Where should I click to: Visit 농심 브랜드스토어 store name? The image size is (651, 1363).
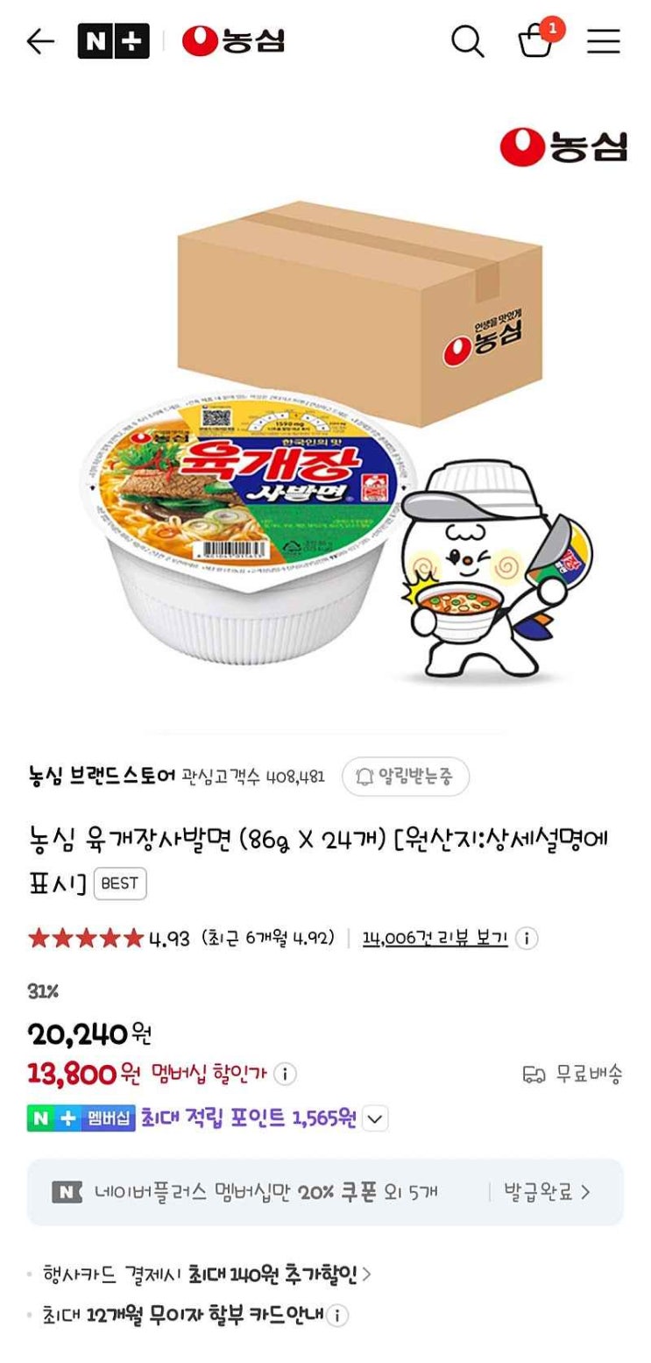pyautogui.click(x=102, y=777)
